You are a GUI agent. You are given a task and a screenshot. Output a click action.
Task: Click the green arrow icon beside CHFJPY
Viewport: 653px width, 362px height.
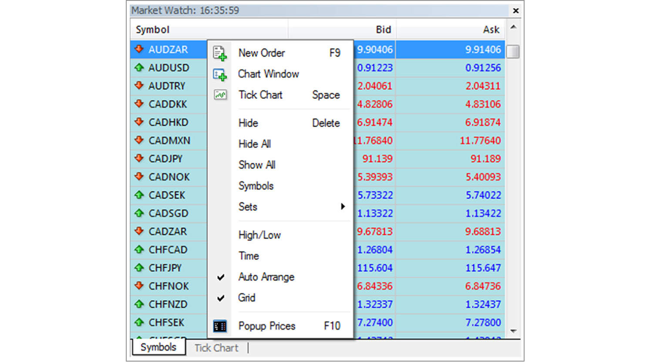[x=139, y=268]
